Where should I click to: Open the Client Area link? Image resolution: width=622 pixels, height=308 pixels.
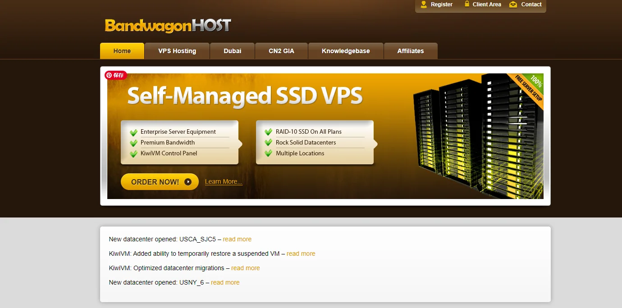tap(487, 5)
